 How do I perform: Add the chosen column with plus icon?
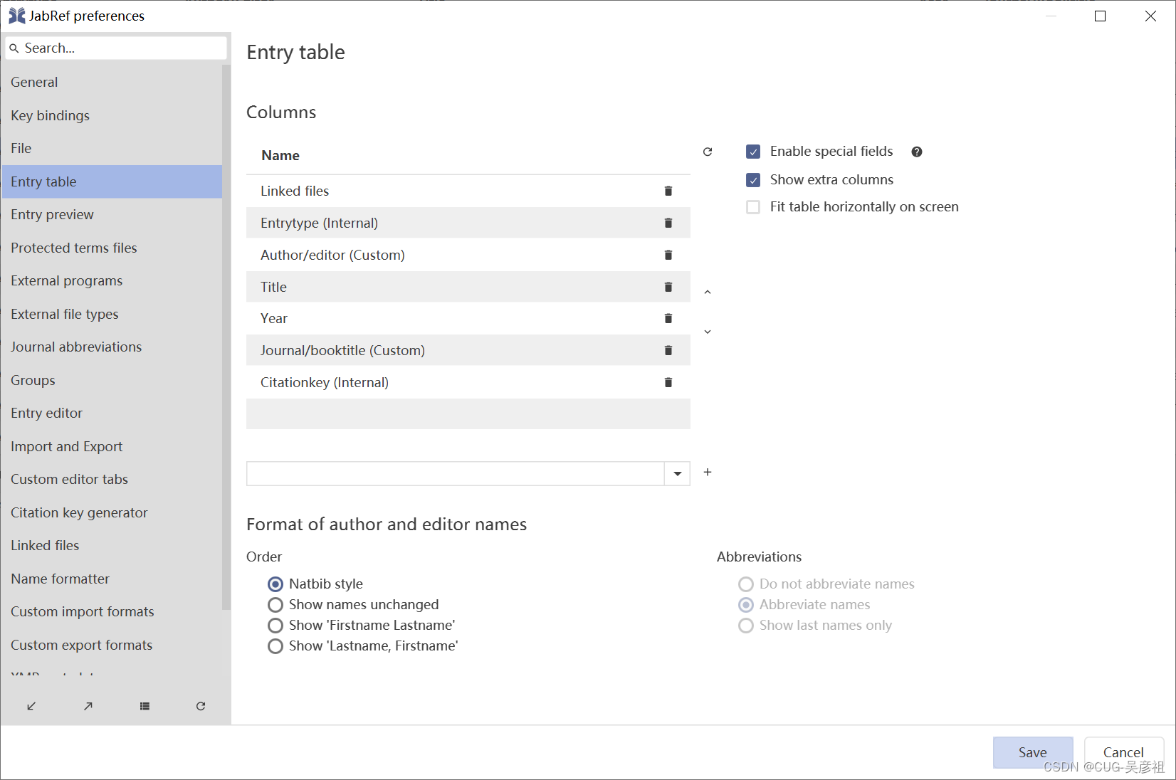point(708,472)
